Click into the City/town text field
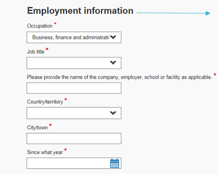217x174 pixels. click(x=74, y=138)
